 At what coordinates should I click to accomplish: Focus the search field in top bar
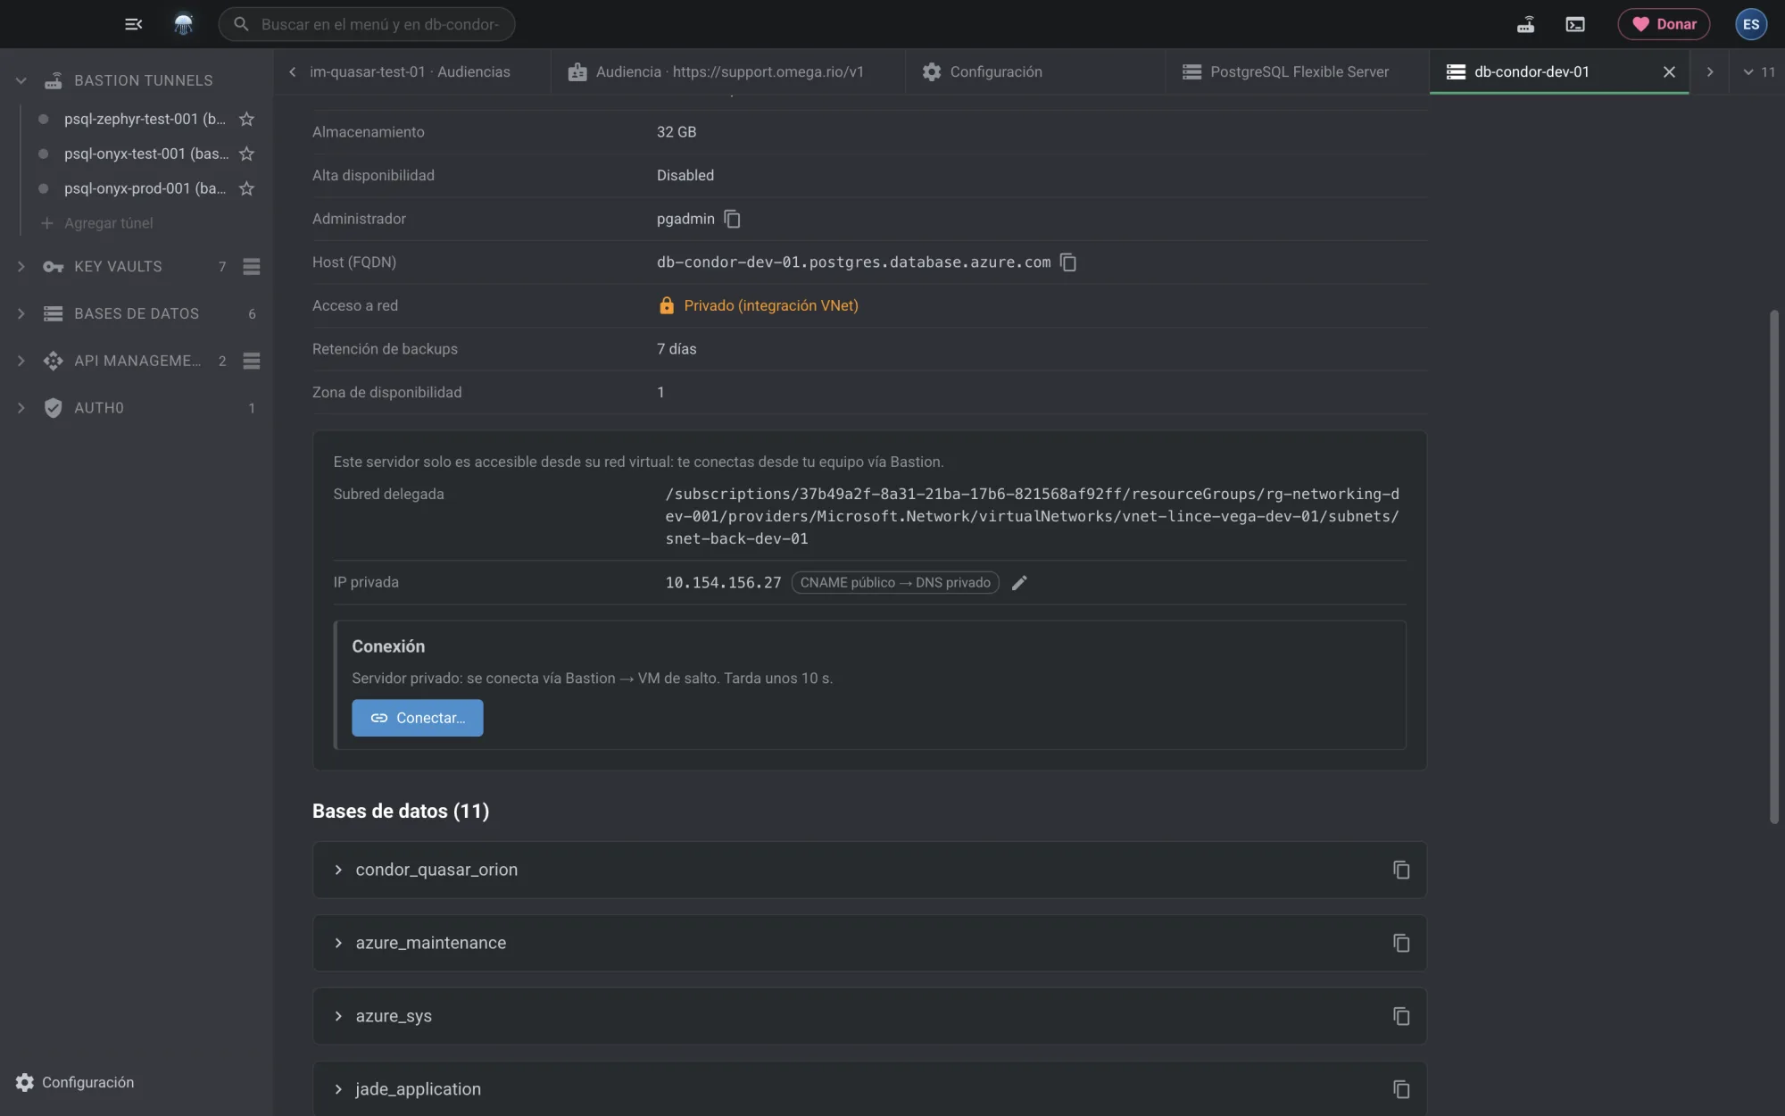367,24
